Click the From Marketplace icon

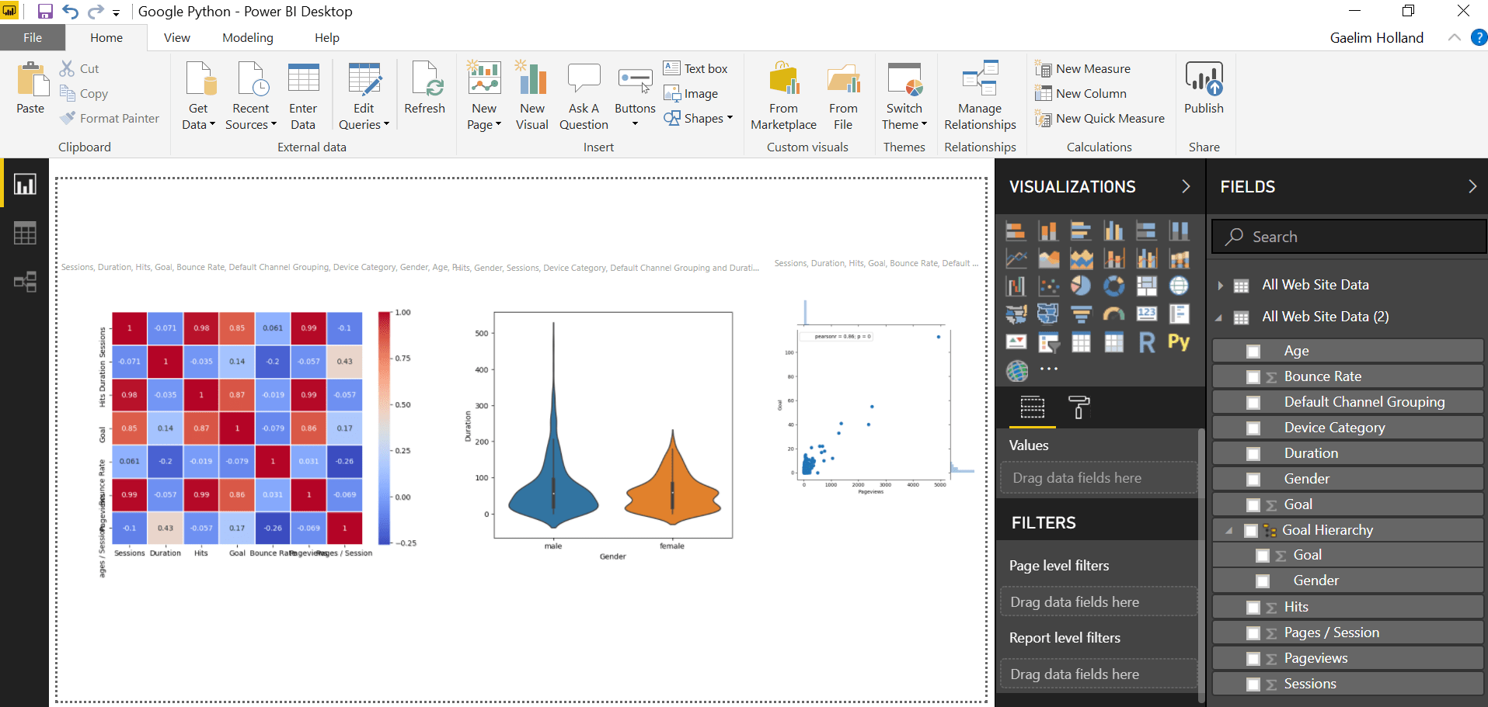(783, 81)
